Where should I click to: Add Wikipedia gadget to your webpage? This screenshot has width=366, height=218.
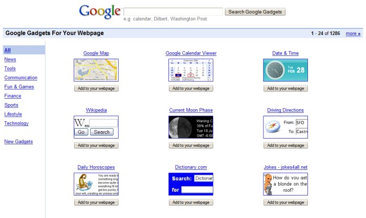coord(96,145)
